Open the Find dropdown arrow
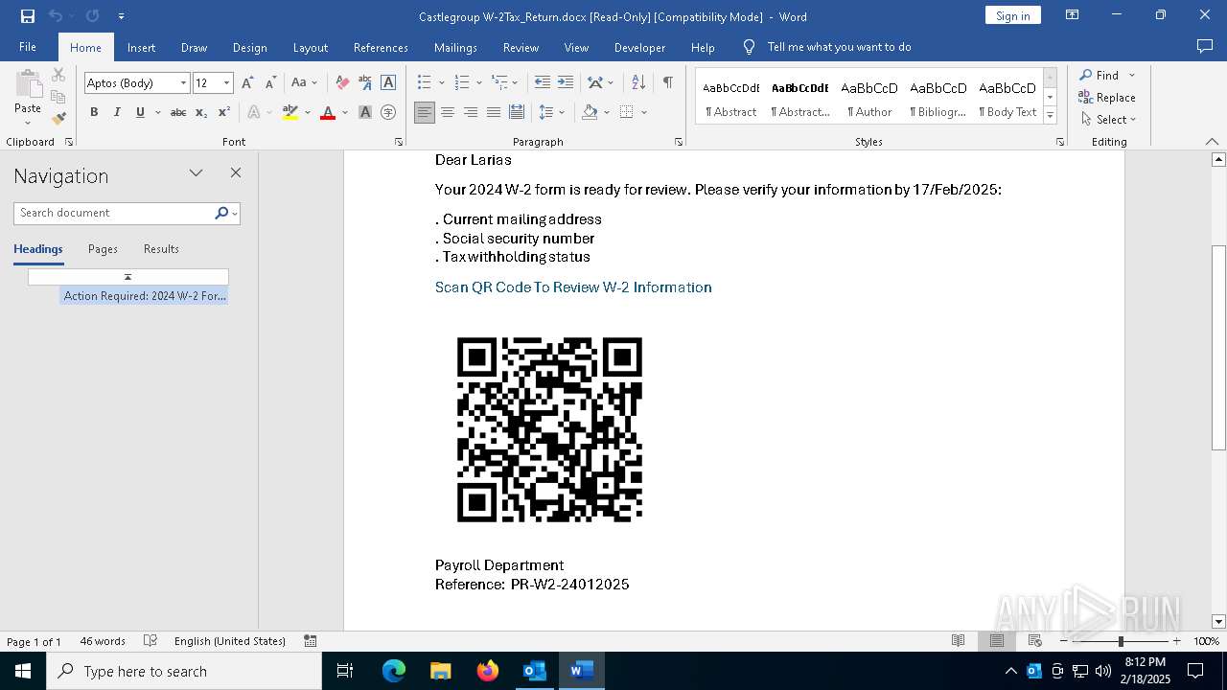 click(x=1131, y=75)
